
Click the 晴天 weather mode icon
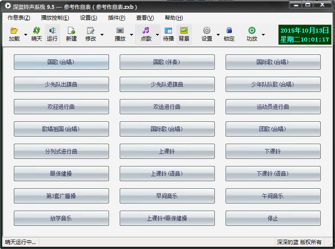[37, 31]
